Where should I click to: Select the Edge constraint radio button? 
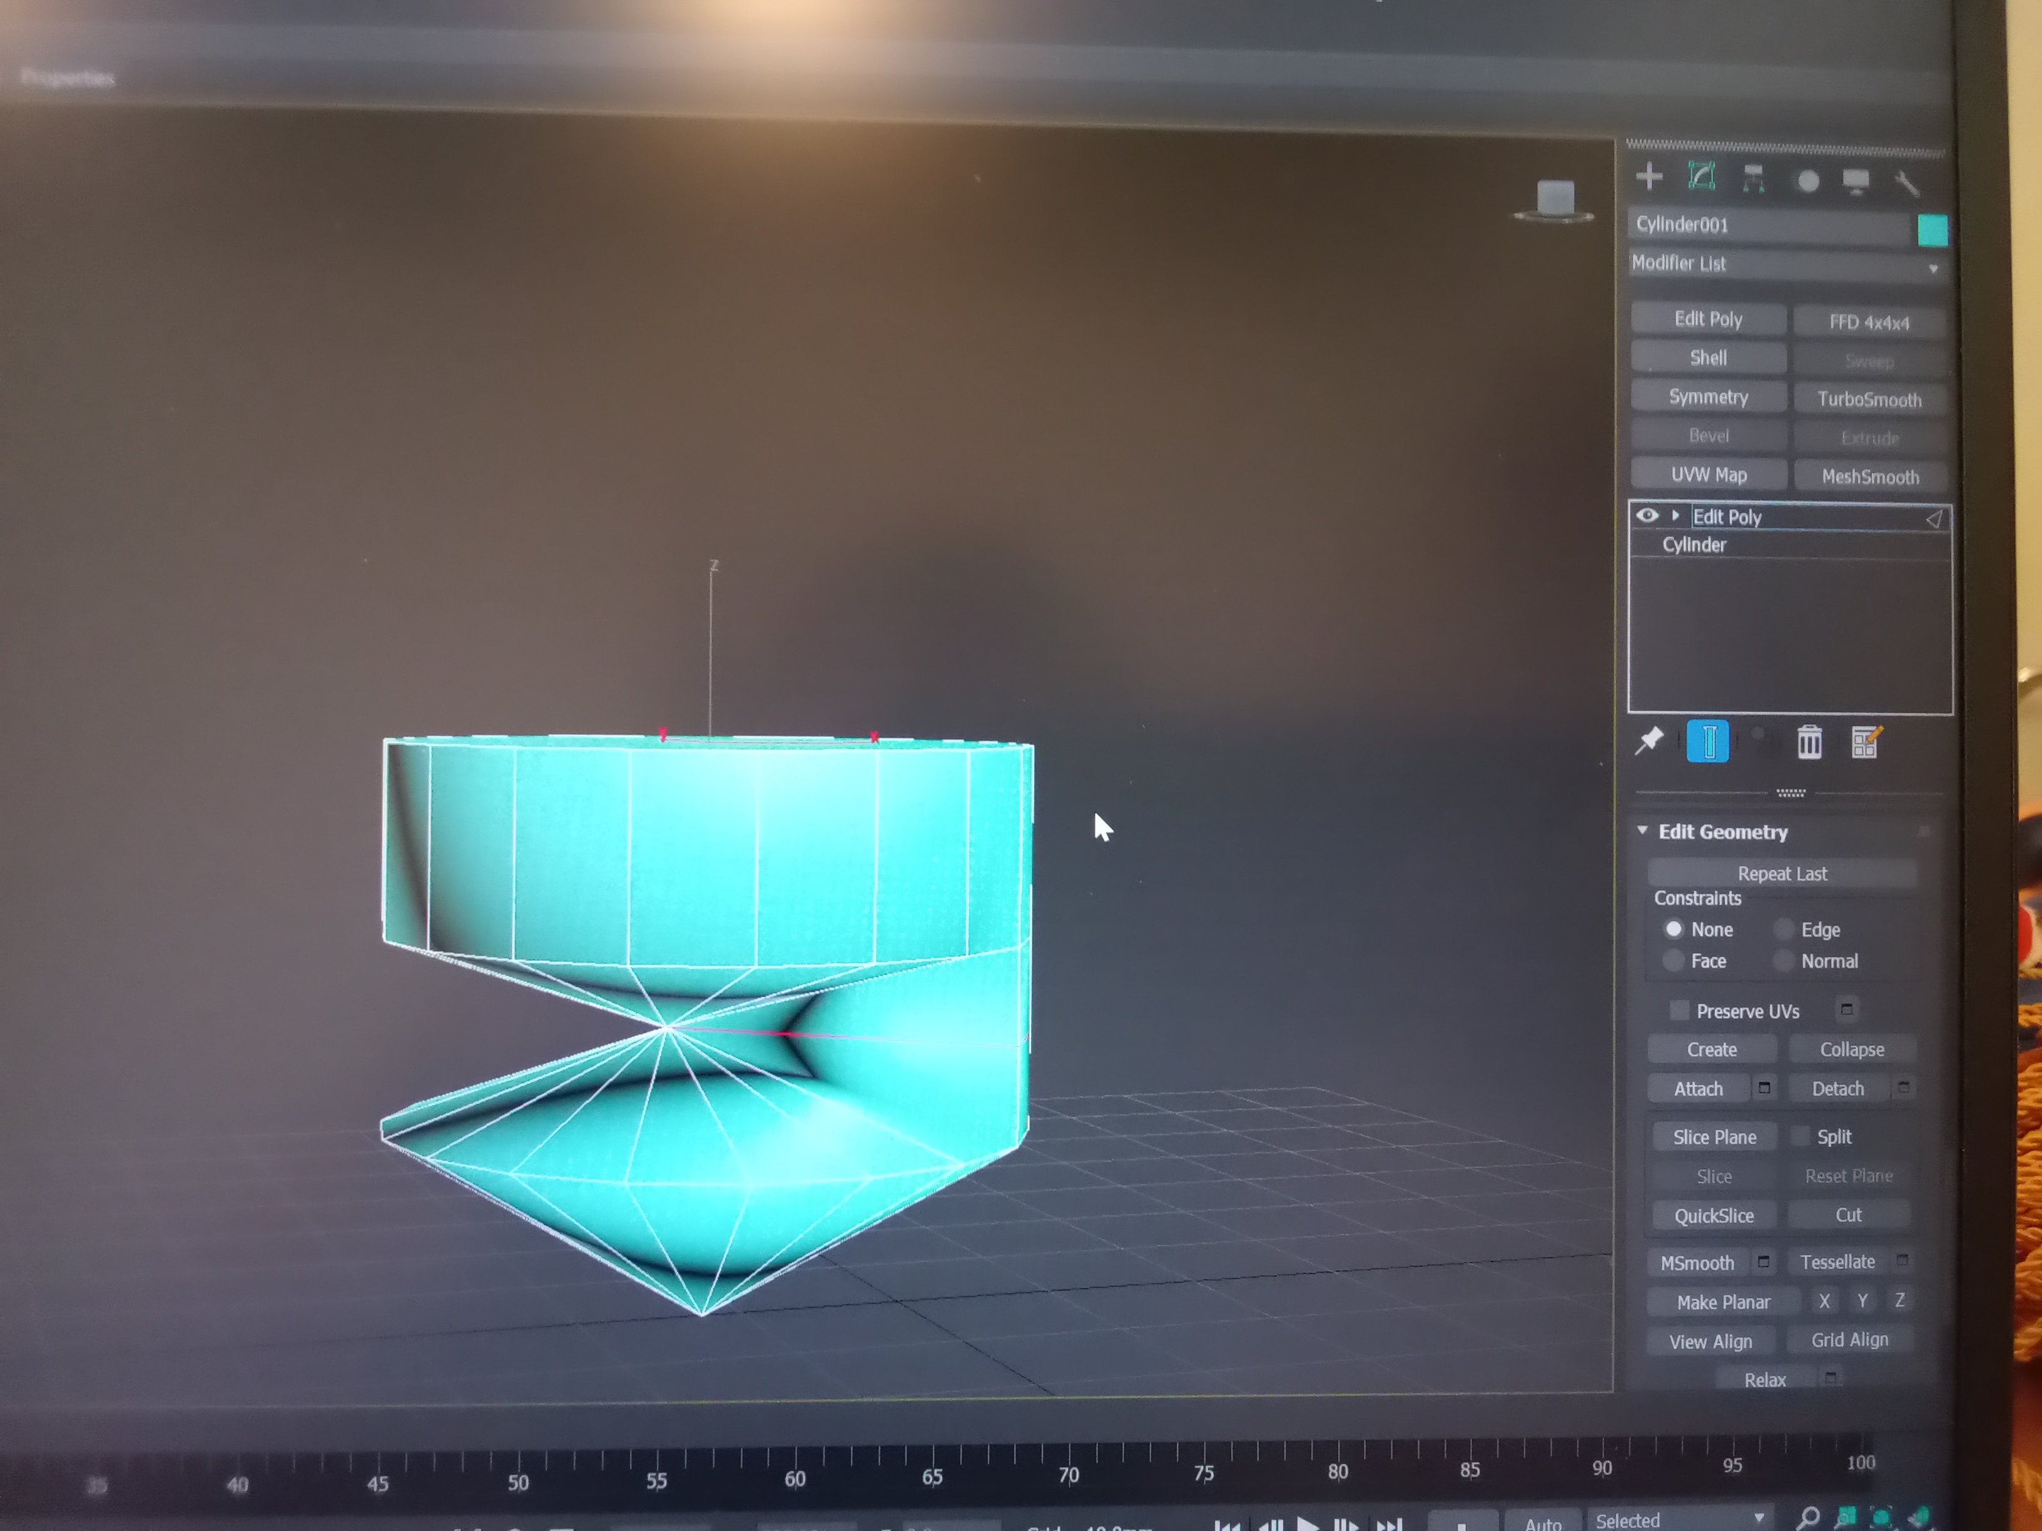click(x=1784, y=929)
